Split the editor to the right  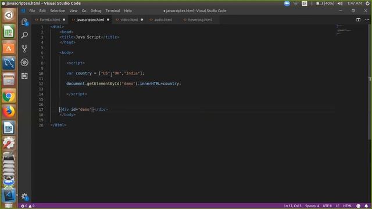click(x=358, y=20)
